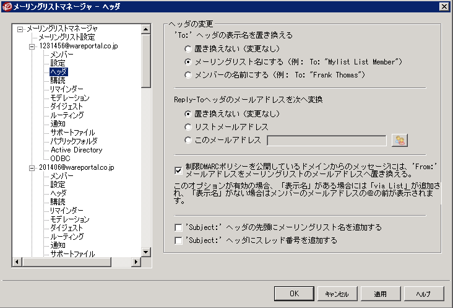Enable adding list name to Subject header
The height and width of the screenshot is (308, 453).
pos(179,227)
